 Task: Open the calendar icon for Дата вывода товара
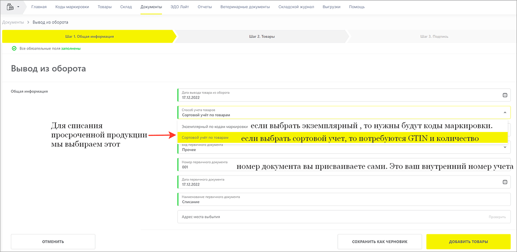coord(505,95)
